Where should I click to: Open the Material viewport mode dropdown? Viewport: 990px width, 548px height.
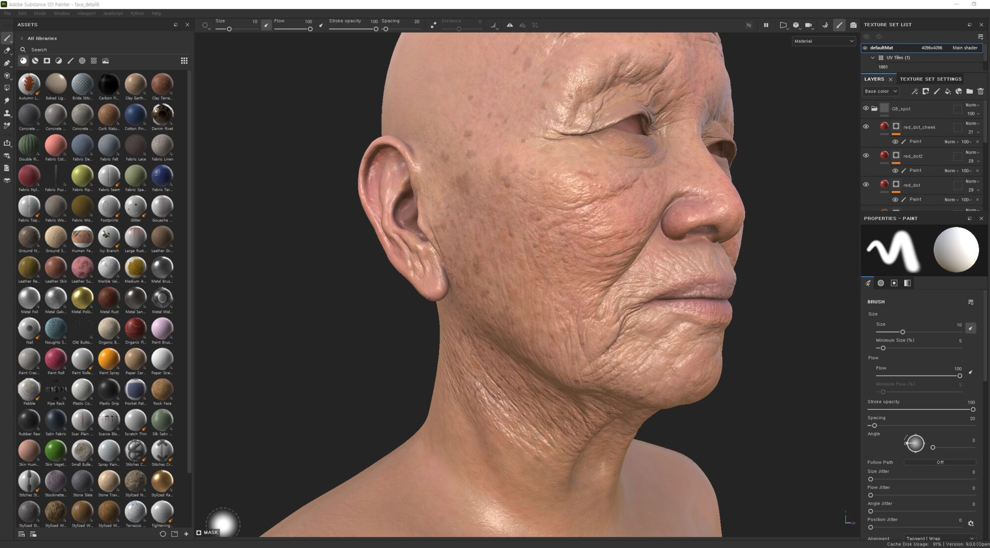click(x=823, y=41)
